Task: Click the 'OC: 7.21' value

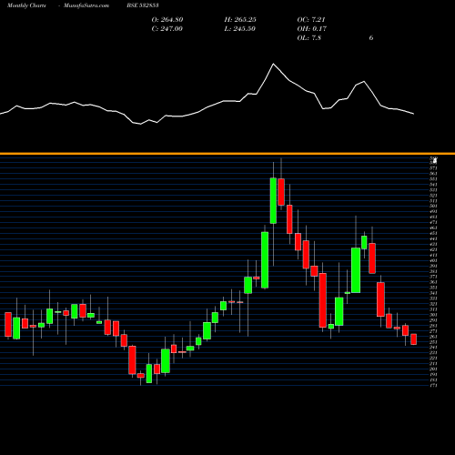Action: point(311,20)
